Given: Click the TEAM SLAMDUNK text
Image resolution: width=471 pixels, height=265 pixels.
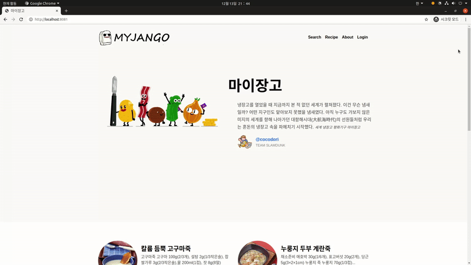Looking at the screenshot, I should click(x=270, y=145).
